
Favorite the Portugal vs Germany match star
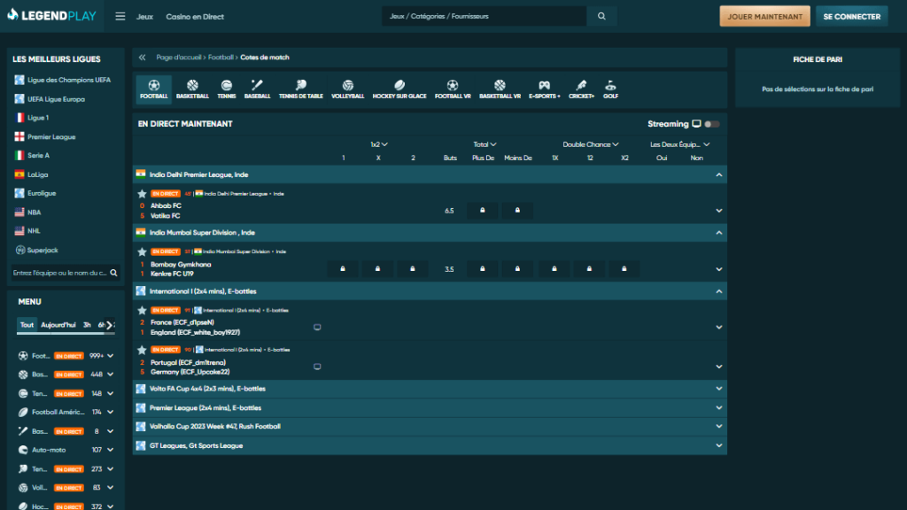tap(142, 350)
